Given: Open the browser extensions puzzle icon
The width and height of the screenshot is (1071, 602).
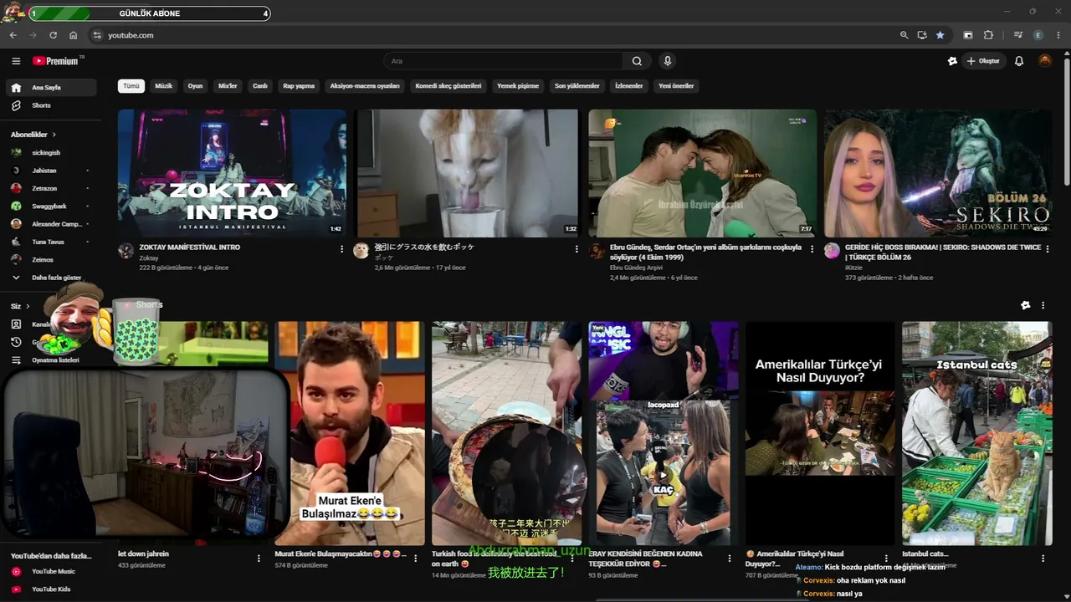Looking at the screenshot, I should (x=988, y=35).
